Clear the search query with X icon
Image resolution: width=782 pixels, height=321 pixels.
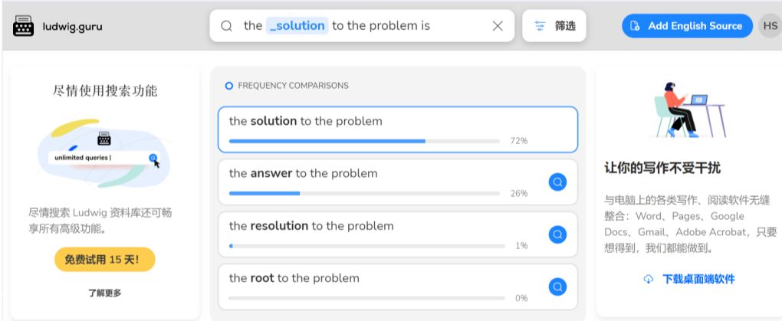498,26
